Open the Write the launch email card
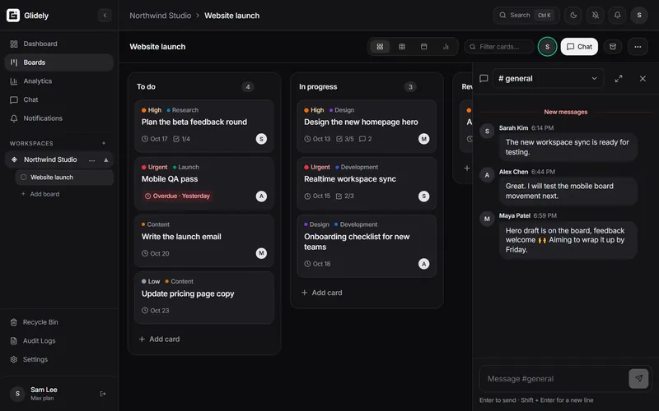 pos(204,241)
